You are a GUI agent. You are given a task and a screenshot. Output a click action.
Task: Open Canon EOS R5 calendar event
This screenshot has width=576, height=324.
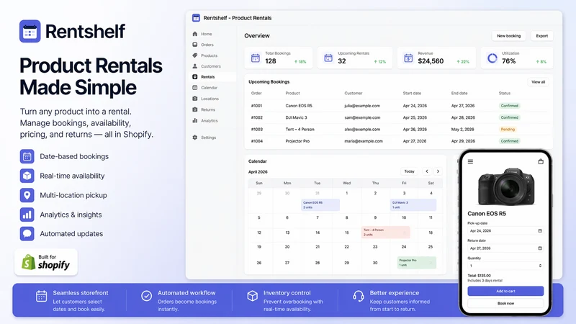click(320, 205)
